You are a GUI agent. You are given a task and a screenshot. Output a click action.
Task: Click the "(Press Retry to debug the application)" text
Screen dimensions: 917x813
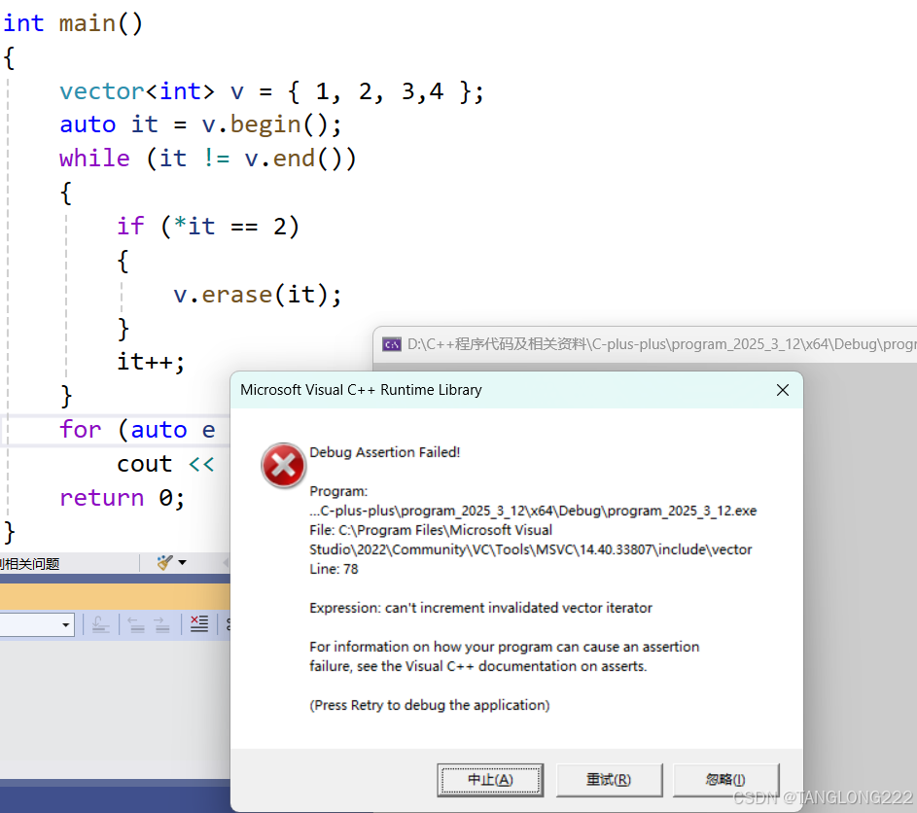(430, 705)
